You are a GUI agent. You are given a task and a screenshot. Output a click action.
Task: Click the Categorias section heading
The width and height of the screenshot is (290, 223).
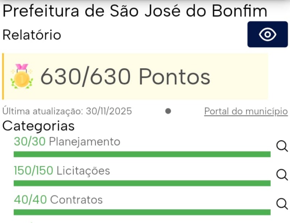pyautogui.click(x=38, y=126)
